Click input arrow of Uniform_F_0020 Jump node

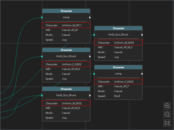(x=94, y=74)
